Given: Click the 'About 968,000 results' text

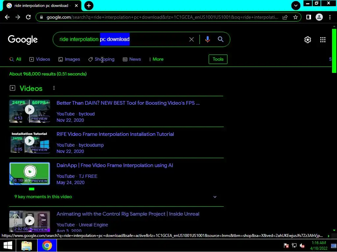Looking at the screenshot, I should point(48,74).
